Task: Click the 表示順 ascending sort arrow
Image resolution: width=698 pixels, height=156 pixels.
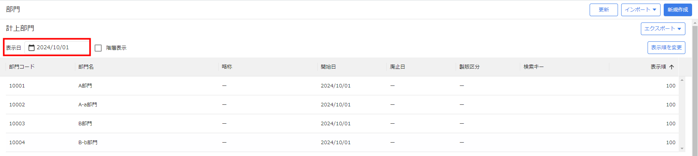Action: 672,67
